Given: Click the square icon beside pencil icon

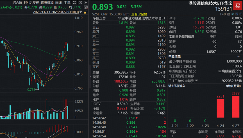Looking at the screenshot, I should 237,14.
